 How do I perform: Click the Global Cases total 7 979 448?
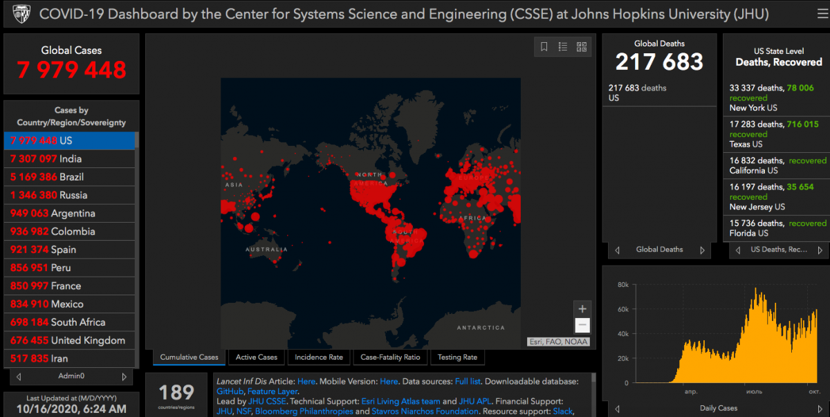tap(72, 70)
